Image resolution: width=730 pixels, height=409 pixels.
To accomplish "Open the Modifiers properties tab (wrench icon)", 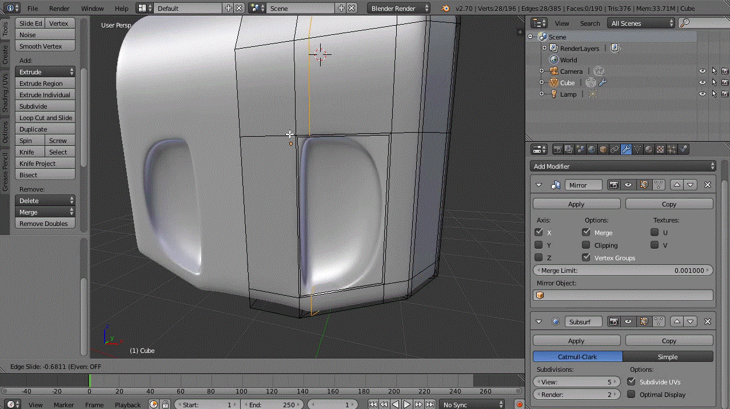I will point(626,149).
